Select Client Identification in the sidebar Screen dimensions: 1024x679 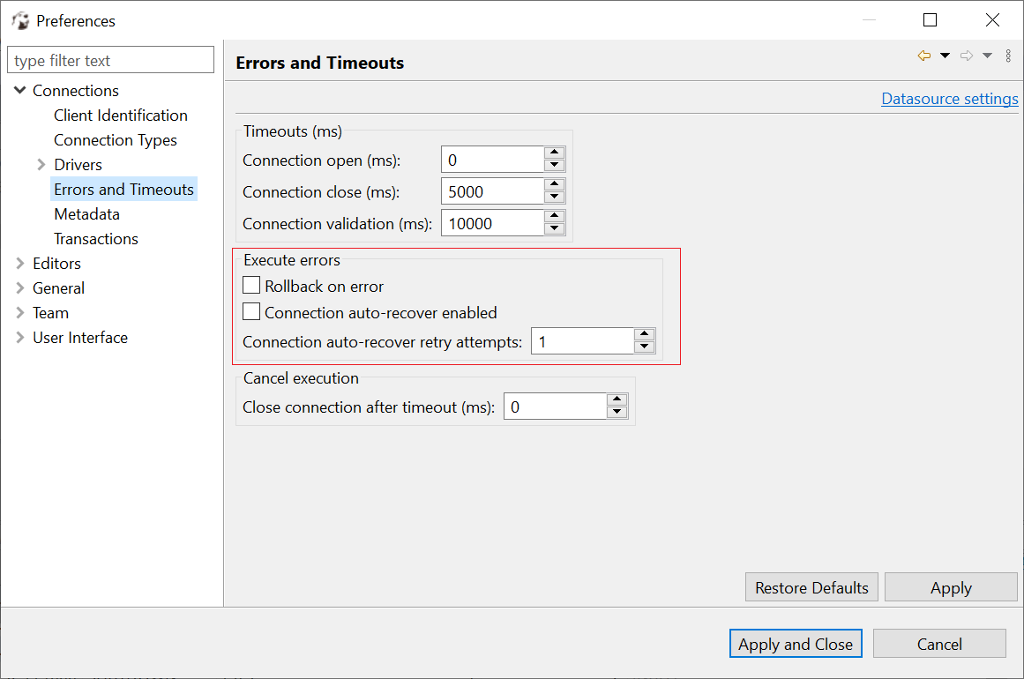120,115
